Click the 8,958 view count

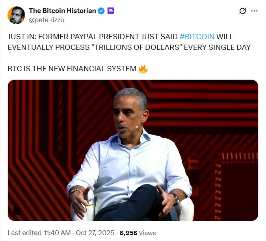coord(128,233)
